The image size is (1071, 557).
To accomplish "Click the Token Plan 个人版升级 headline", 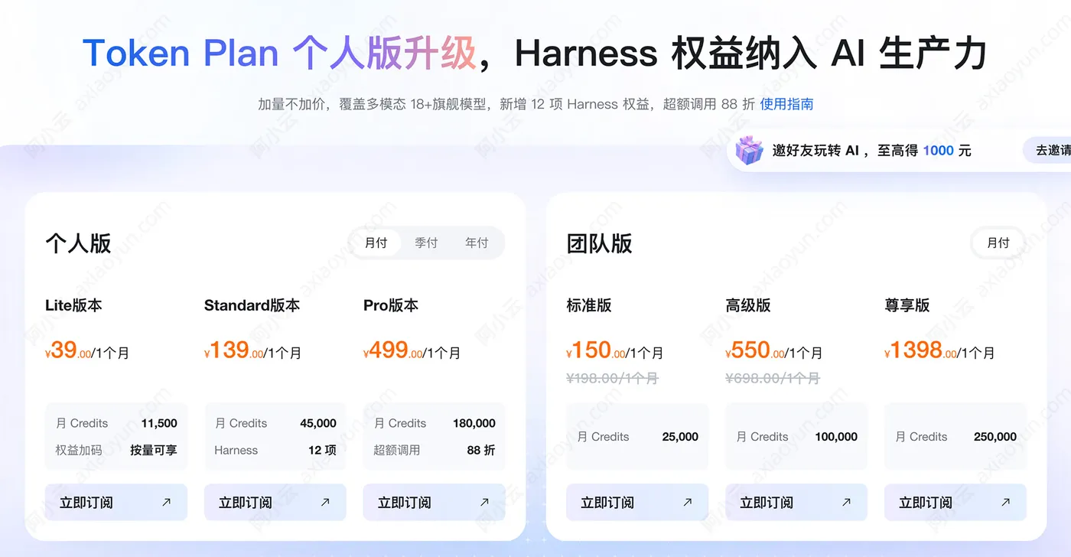I will click(279, 54).
